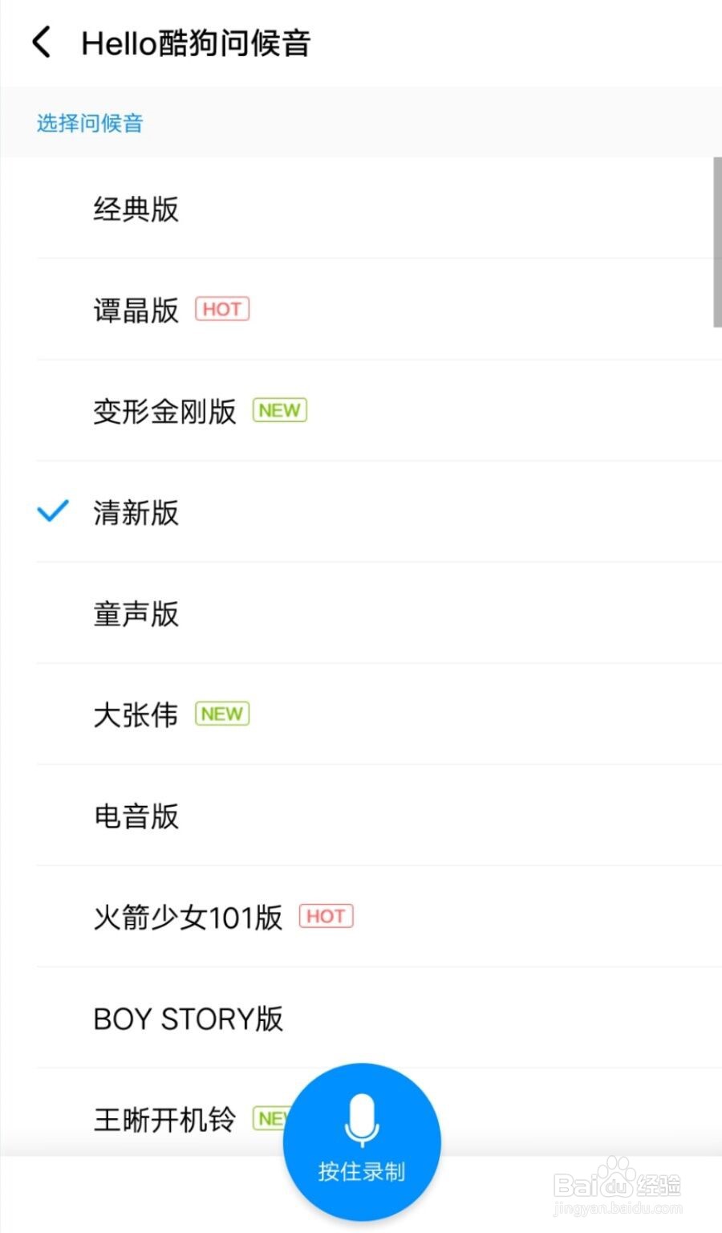Choose the 童声版 greeting voice
The width and height of the screenshot is (722, 1233).
(136, 614)
